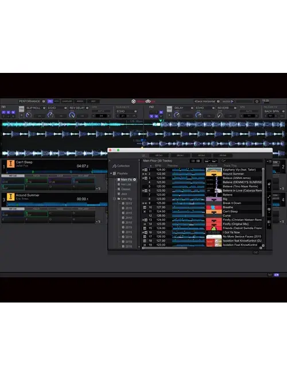Click the search magnifier icon in browser
This screenshot has height=376, width=287.
pos(223,161)
